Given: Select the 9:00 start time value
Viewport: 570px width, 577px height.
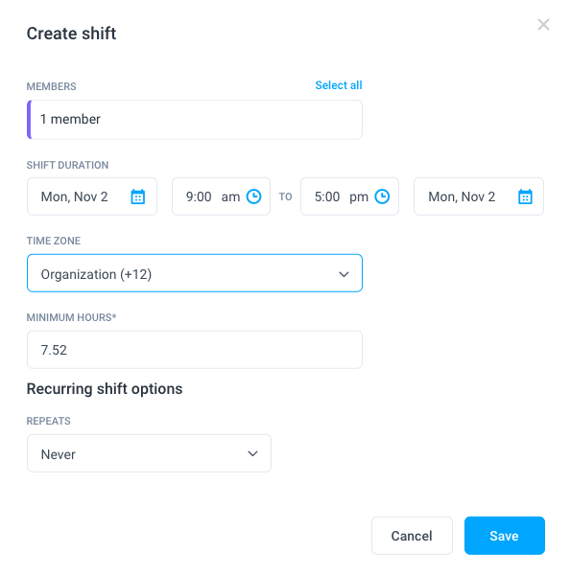Looking at the screenshot, I should coord(199,196).
